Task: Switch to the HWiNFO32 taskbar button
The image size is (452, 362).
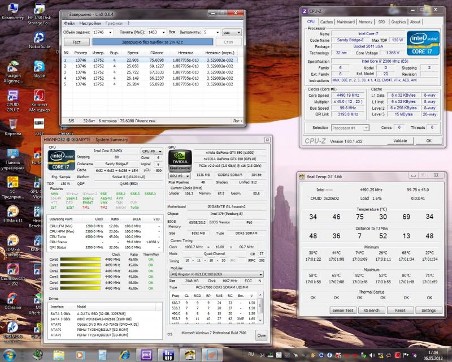Action: click(x=168, y=355)
